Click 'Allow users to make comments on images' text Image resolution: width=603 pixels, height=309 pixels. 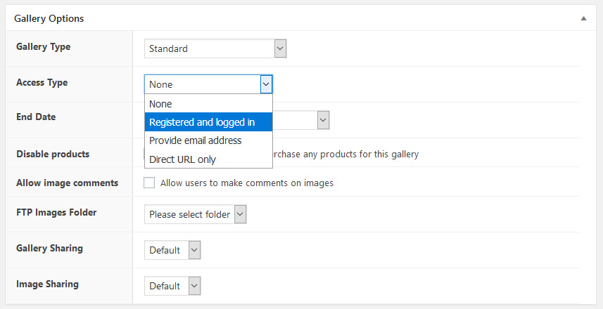click(247, 183)
